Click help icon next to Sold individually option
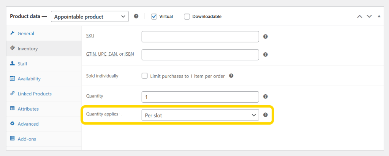The image size is (389, 156). 231,76
